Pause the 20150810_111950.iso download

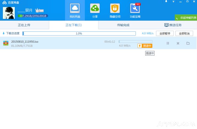(x=168, y=43)
